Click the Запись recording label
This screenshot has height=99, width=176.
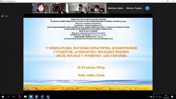tap(6, 16)
